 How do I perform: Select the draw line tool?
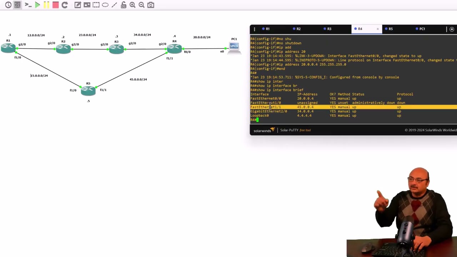tap(114, 5)
